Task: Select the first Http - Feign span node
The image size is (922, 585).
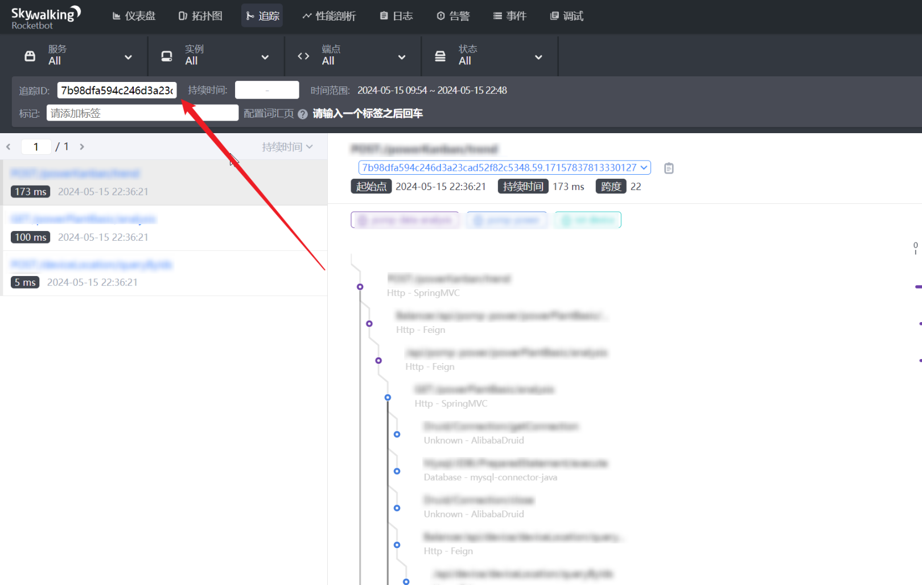Action: tap(369, 324)
